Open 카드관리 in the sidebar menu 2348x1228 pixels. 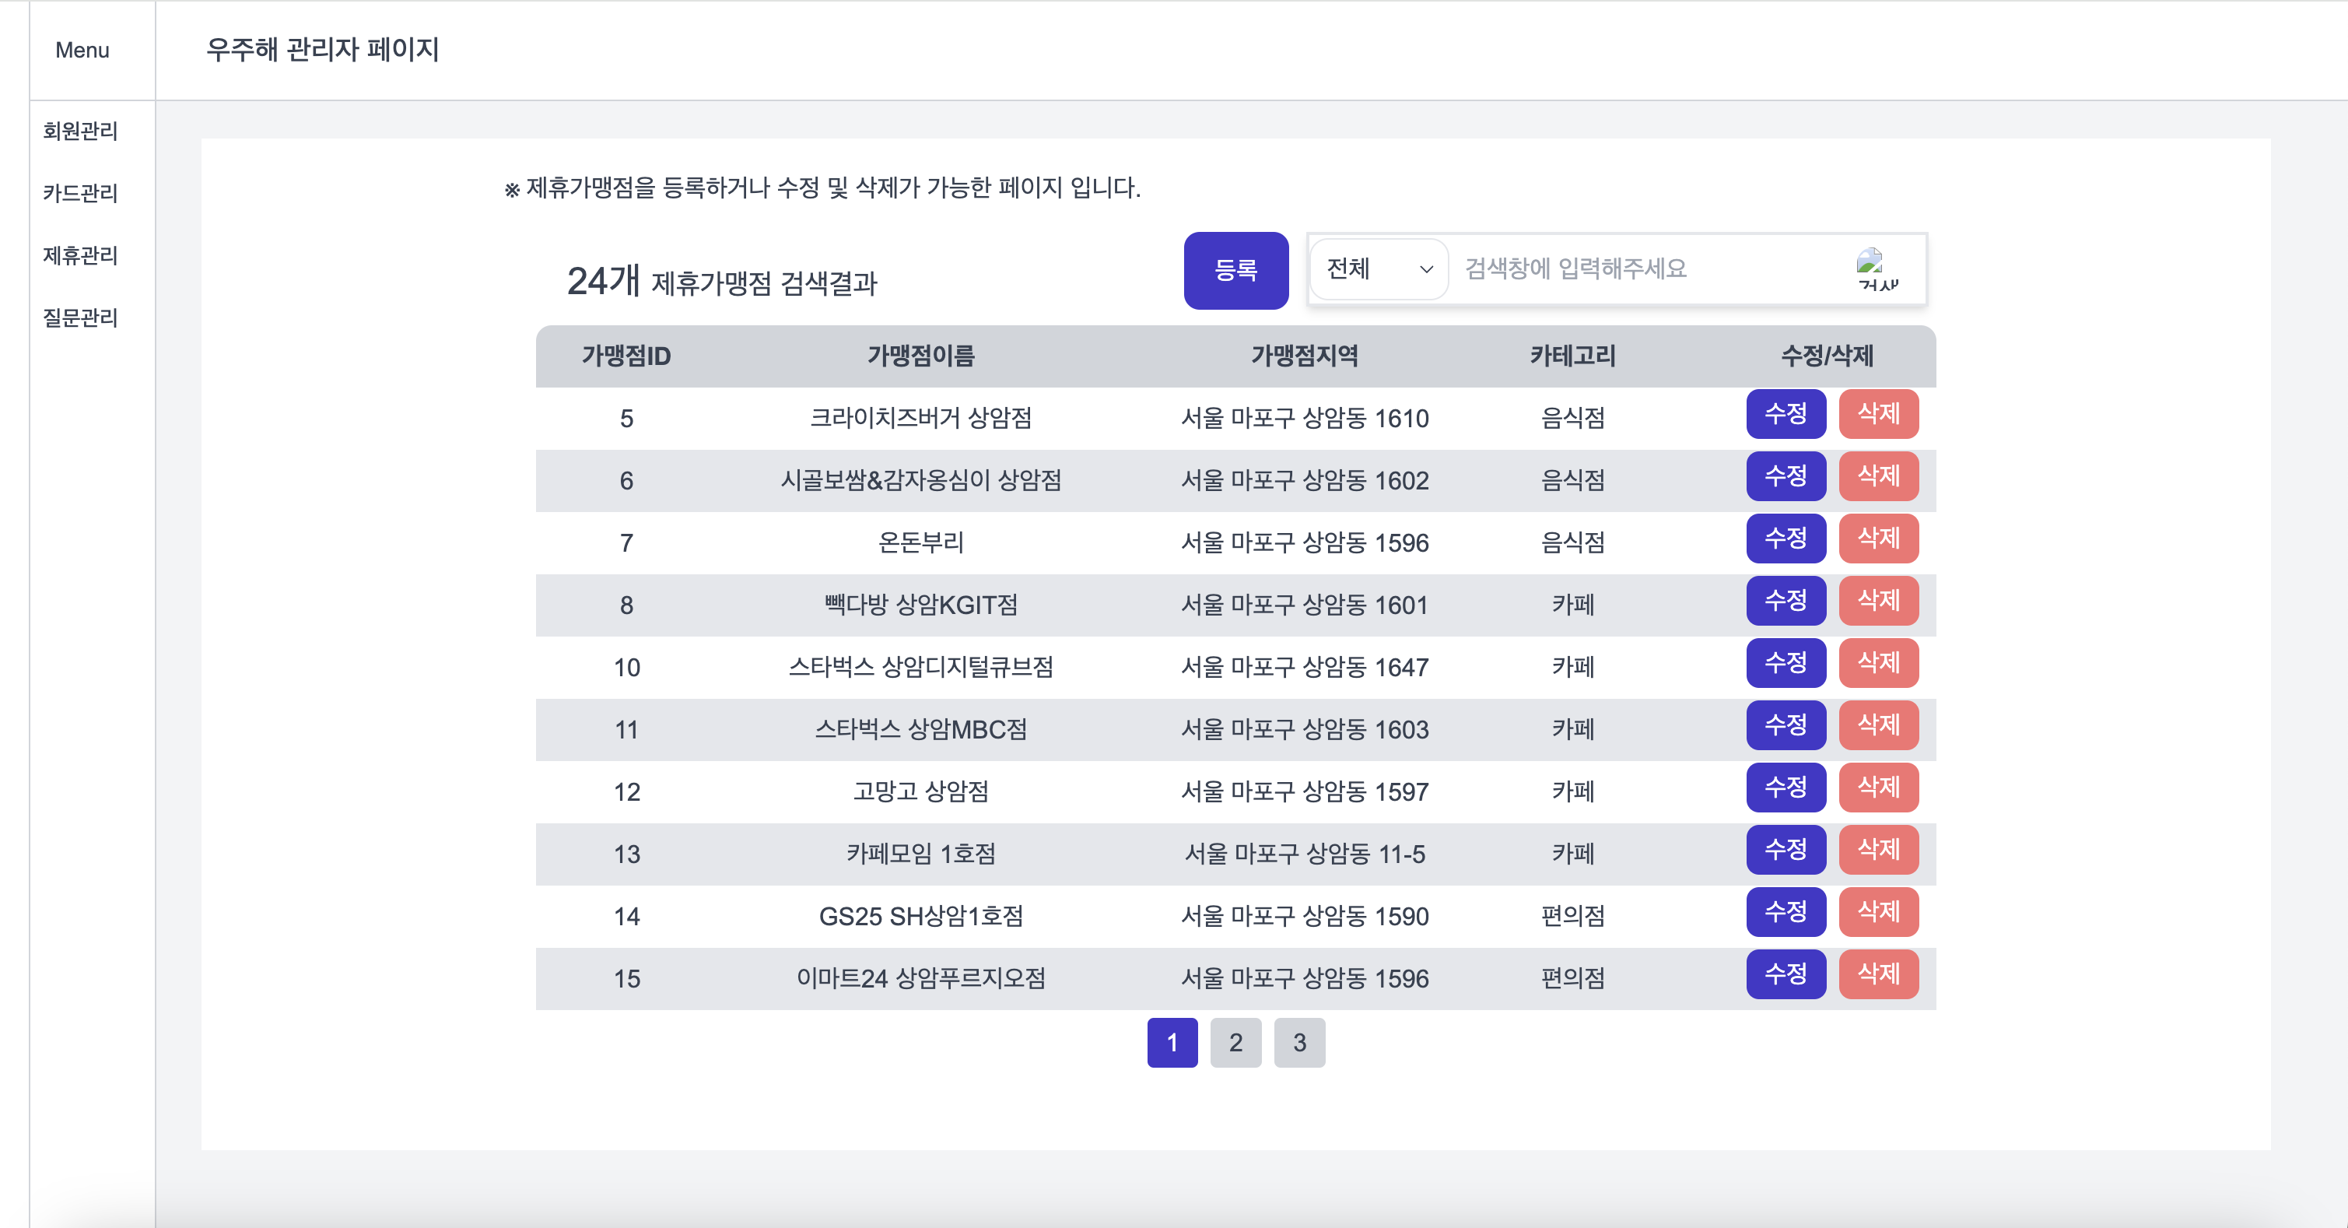click(80, 193)
